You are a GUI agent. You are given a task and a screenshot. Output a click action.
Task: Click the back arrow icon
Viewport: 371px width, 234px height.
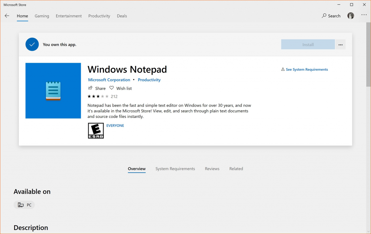(7, 16)
